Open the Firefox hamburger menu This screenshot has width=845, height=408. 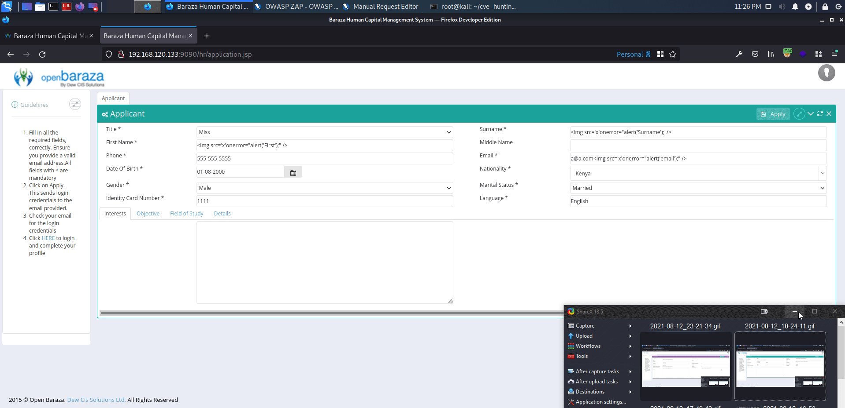[834, 54]
